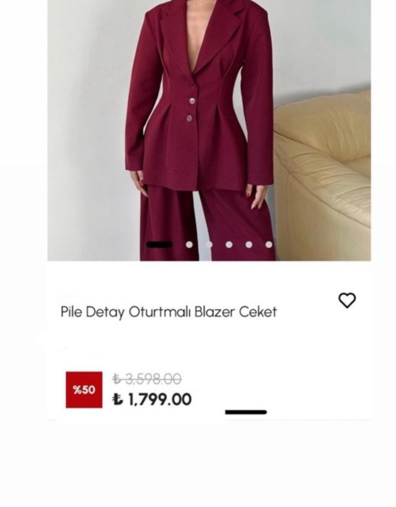The image size is (396, 507).
Task: Switch to the fifth carousel dot
Action: click(x=249, y=245)
